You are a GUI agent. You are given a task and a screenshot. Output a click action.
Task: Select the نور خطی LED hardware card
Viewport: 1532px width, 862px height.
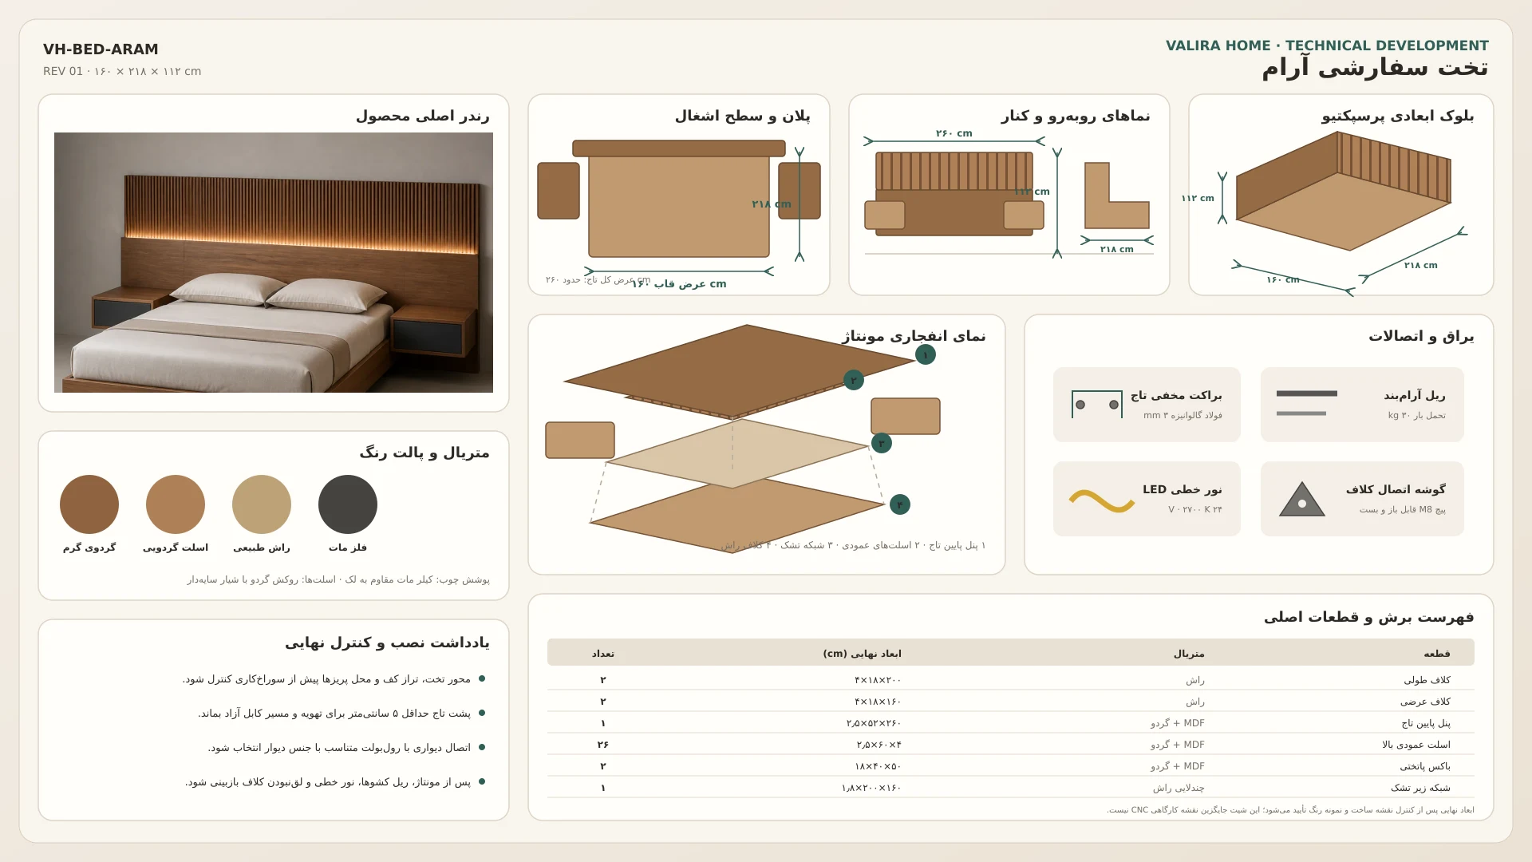1147,499
